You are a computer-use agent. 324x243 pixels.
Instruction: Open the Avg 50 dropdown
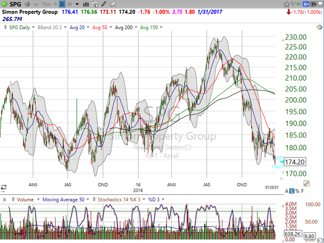[111, 28]
